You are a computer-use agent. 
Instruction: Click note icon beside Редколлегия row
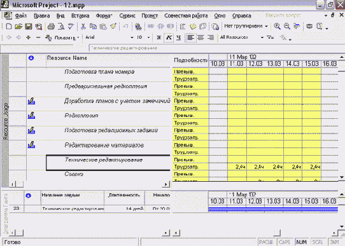point(31,116)
